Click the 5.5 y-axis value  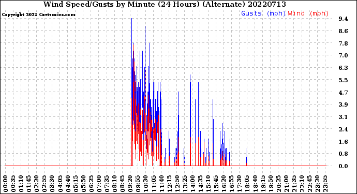pos(343,80)
